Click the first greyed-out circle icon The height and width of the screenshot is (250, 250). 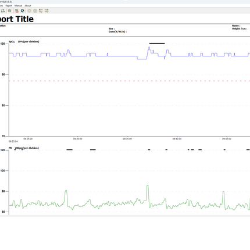(29, 11)
